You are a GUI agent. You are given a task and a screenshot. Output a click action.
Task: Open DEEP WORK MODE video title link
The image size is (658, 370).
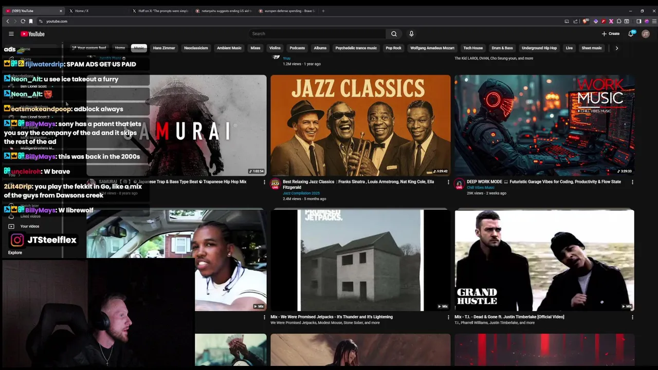[x=544, y=182]
